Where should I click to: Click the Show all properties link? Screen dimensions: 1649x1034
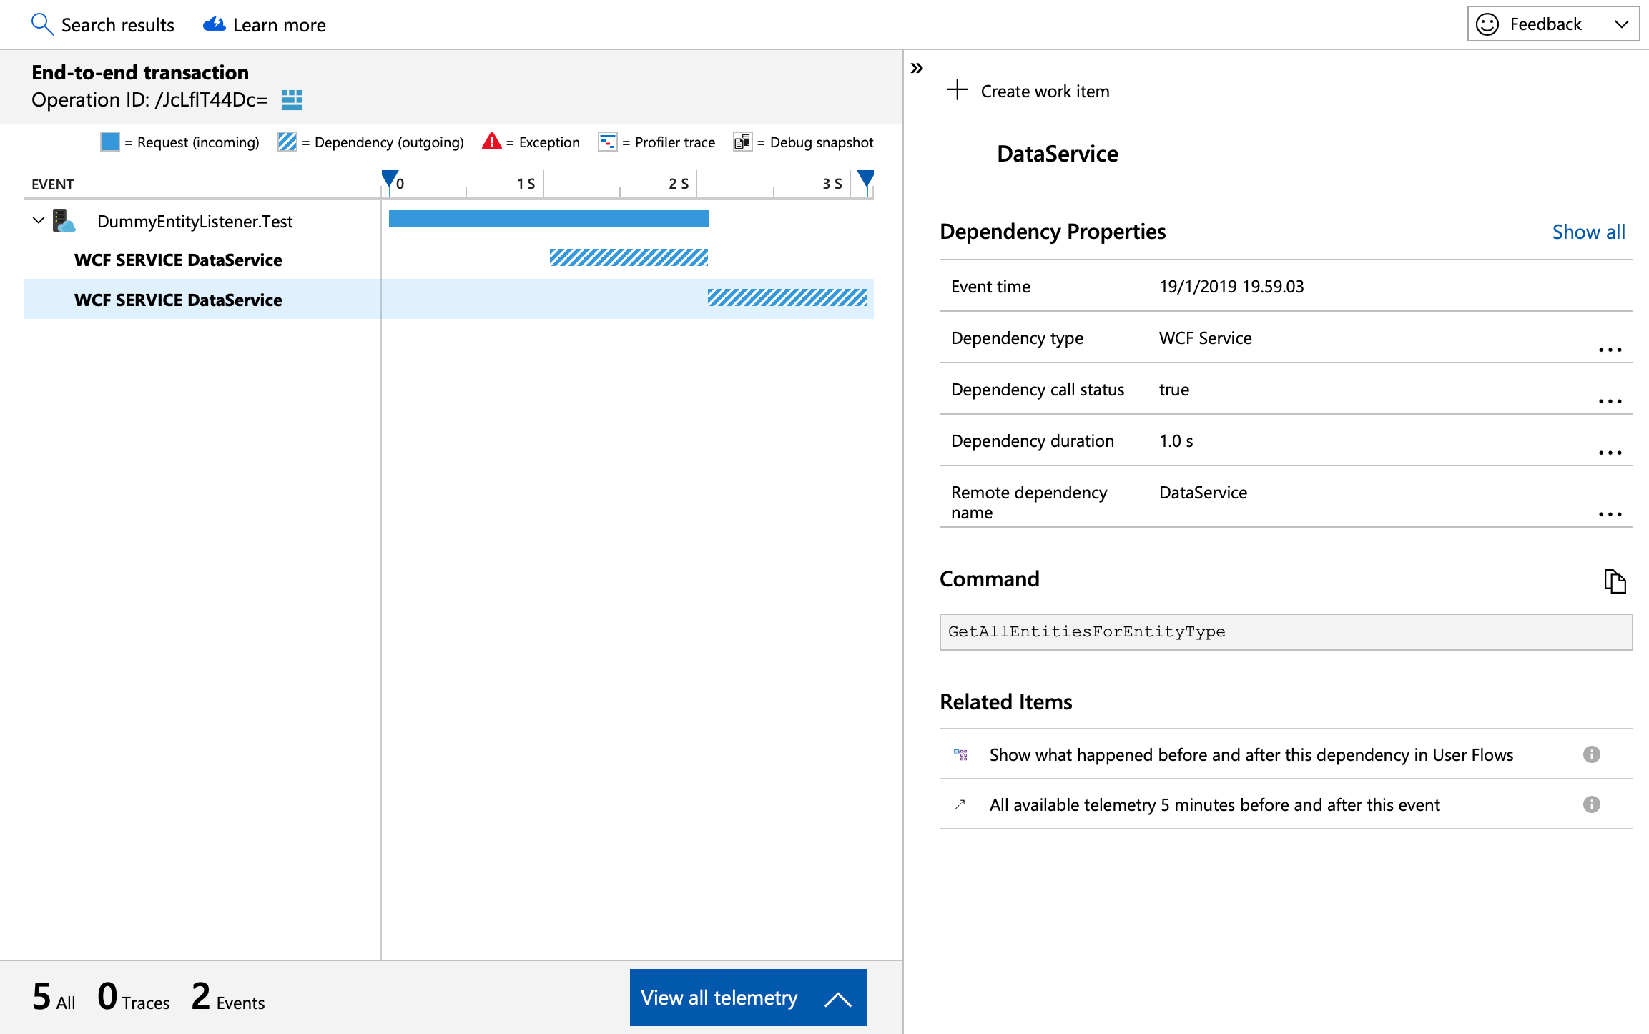click(1588, 232)
